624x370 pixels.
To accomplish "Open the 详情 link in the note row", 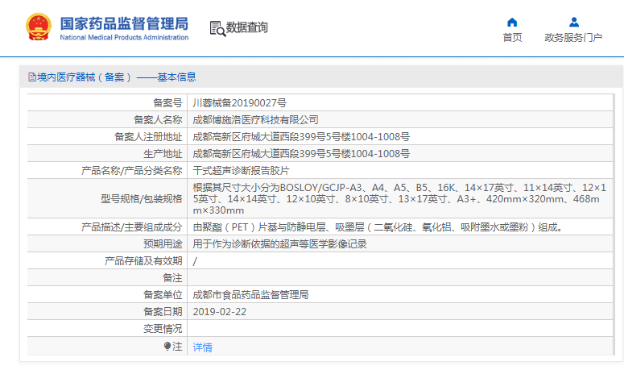I will 203,347.
